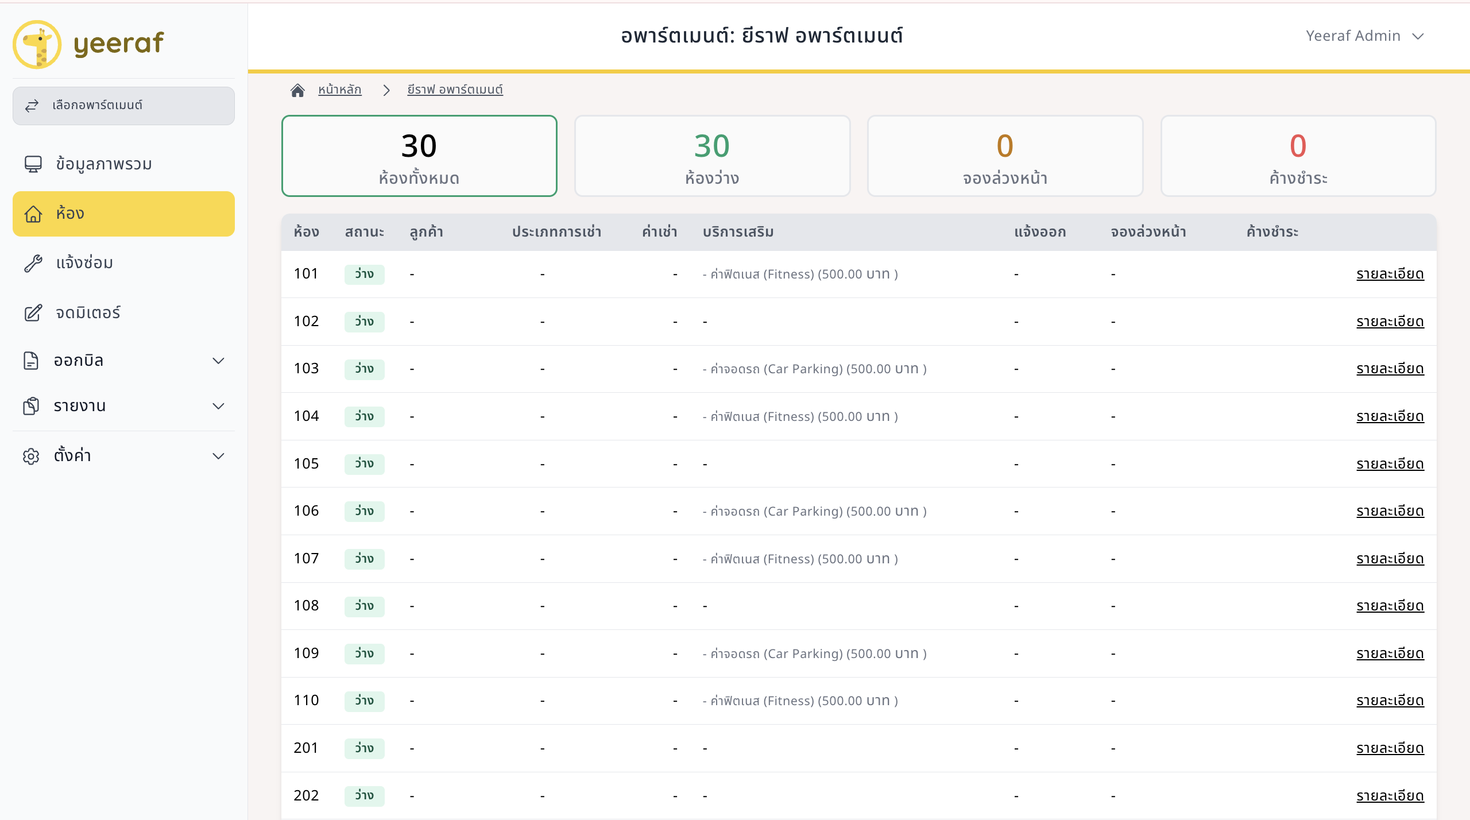Open รายละเอียด for room 104
Viewport: 1470px width, 820px height.
pyautogui.click(x=1390, y=416)
